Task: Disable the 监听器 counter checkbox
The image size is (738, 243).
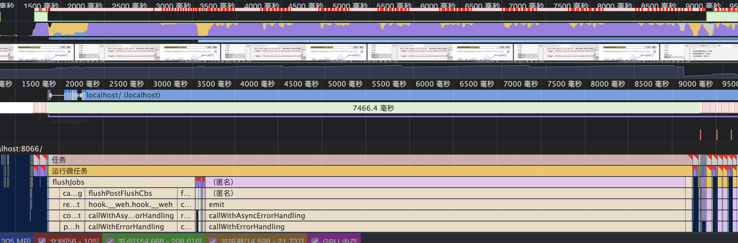Action: 213,241
